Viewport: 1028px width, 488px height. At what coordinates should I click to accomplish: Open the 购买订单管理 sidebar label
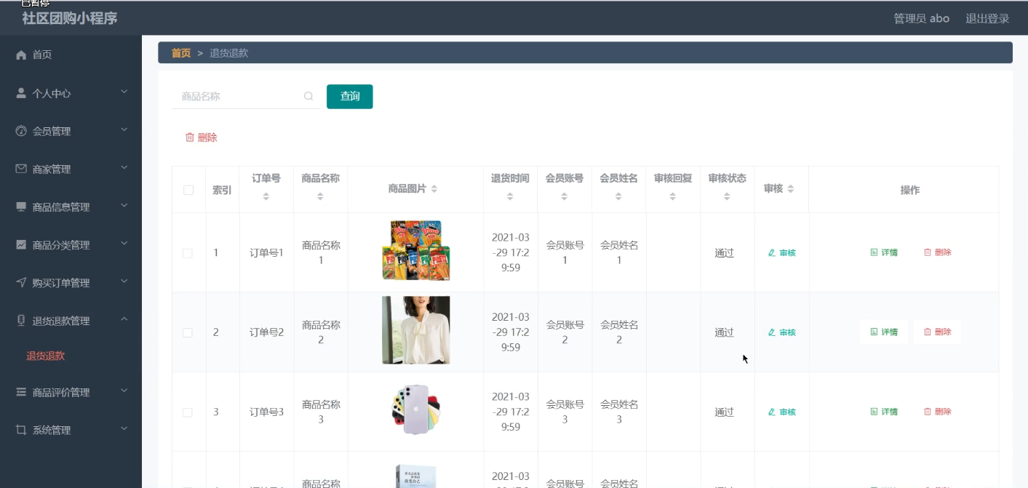61,283
